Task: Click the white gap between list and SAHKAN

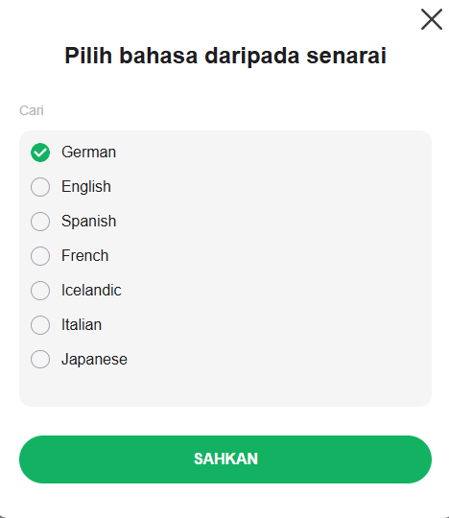Action: (x=225, y=421)
